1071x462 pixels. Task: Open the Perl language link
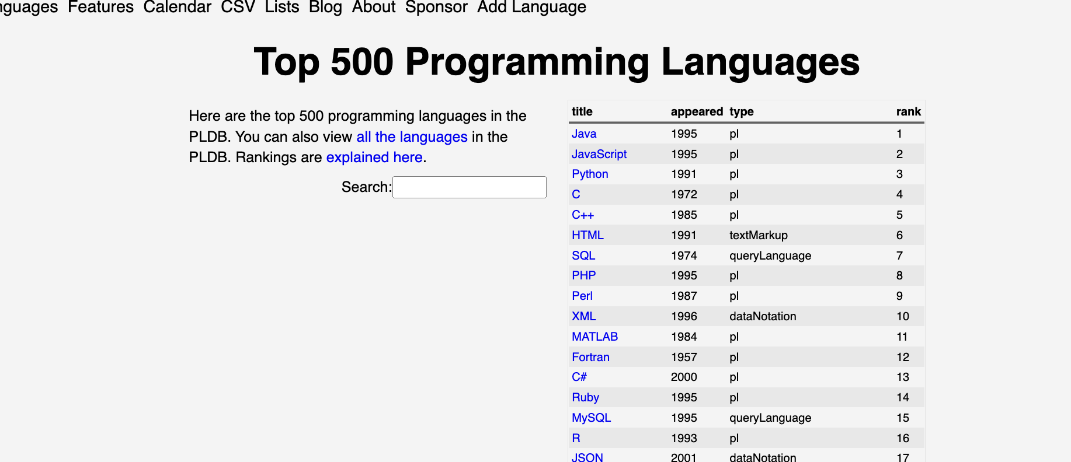[x=582, y=296]
